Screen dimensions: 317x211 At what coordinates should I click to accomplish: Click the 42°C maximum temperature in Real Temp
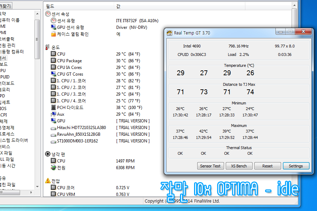point(203,131)
